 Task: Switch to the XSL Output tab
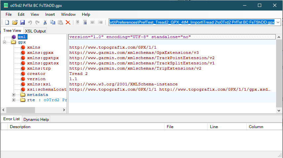click(x=35, y=31)
